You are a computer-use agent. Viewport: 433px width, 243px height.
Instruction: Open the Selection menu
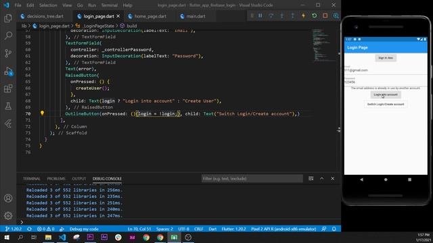tap(48, 5)
